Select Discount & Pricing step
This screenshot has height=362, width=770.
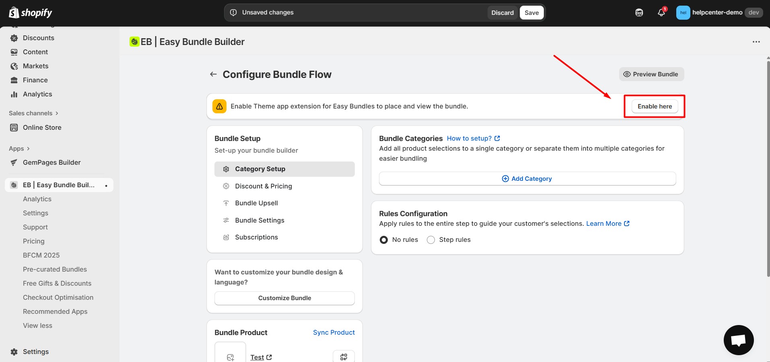click(264, 186)
